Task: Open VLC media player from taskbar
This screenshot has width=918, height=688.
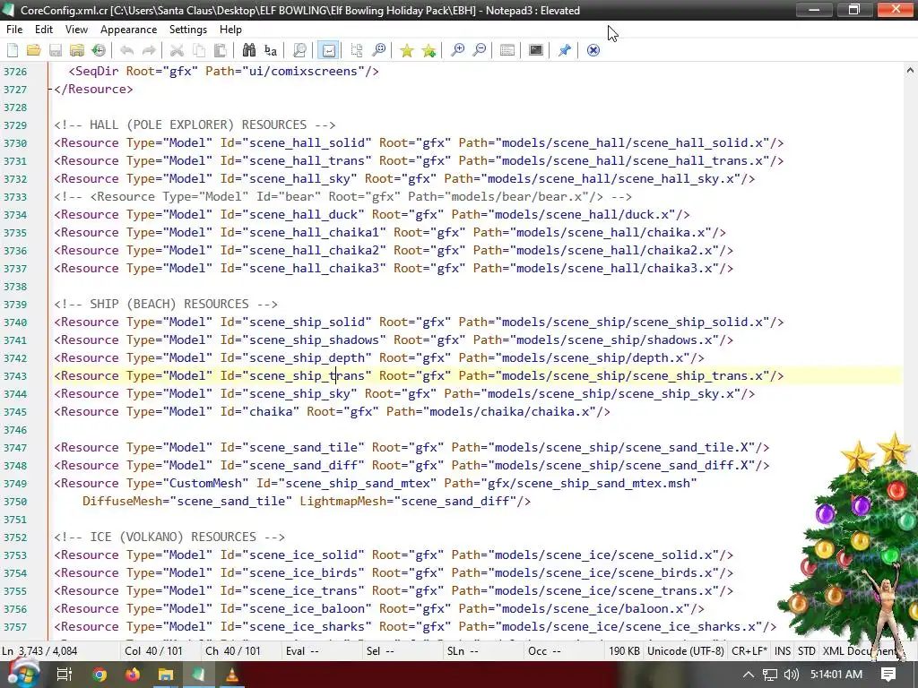Action: 232,675
